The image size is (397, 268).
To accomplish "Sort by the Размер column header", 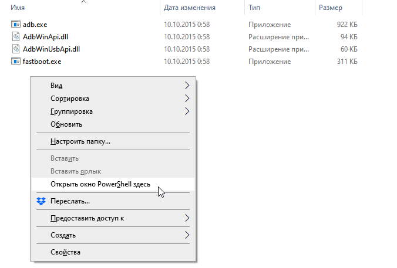I will click(x=330, y=8).
